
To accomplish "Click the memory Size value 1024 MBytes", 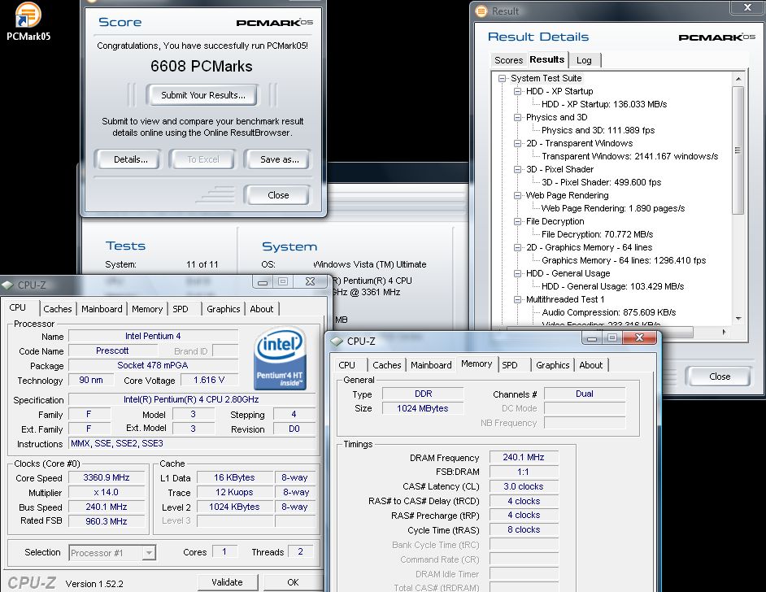I will click(423, 408).
